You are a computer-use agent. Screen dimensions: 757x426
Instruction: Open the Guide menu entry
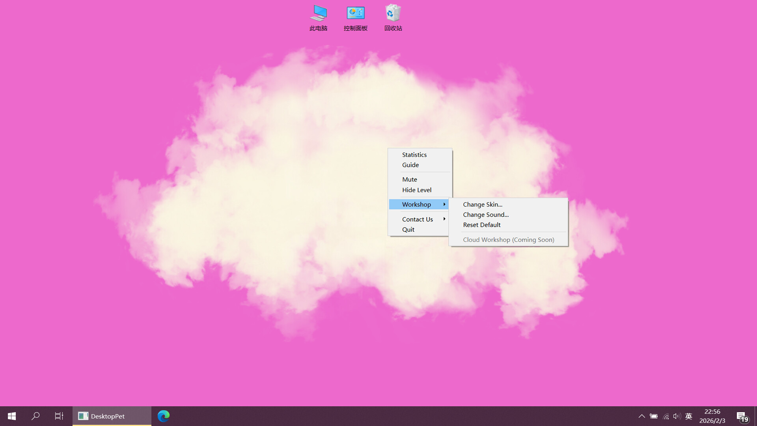(x=410, y=165)
